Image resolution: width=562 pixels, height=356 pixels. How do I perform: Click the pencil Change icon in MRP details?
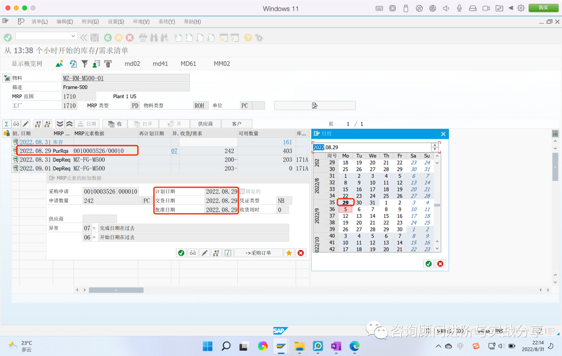205,253
